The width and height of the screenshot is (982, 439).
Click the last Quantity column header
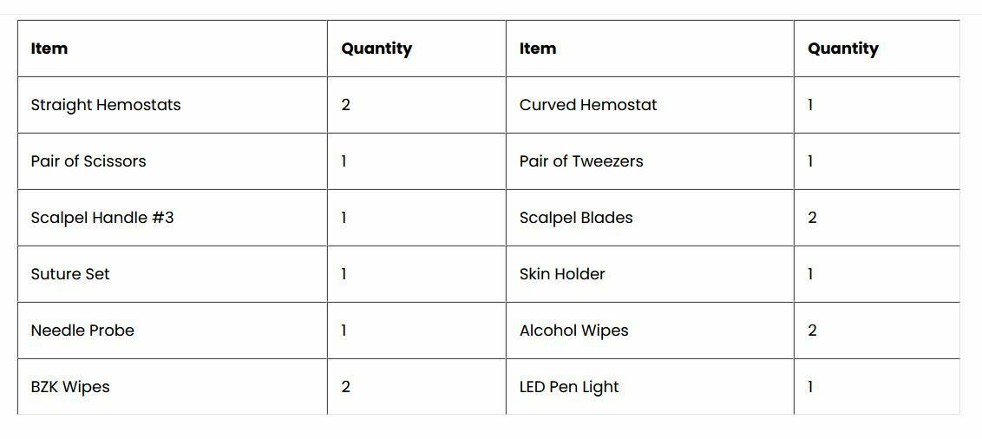click(877, 49)
